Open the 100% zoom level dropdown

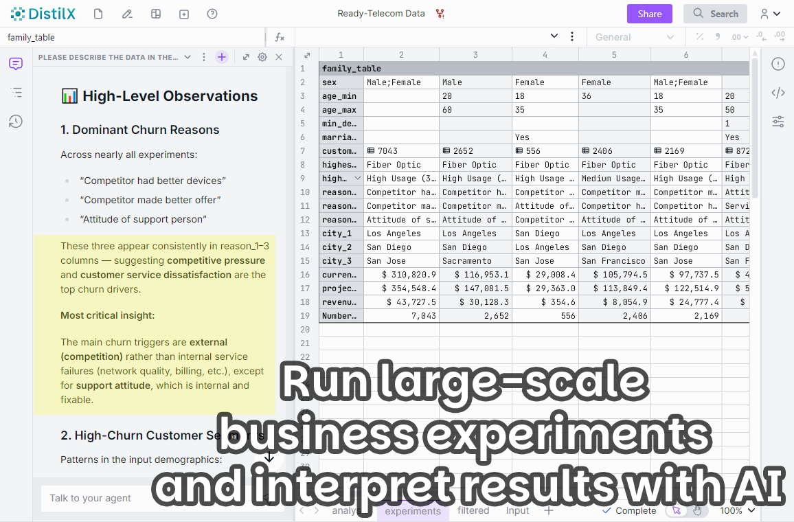(x=738, y=510)
